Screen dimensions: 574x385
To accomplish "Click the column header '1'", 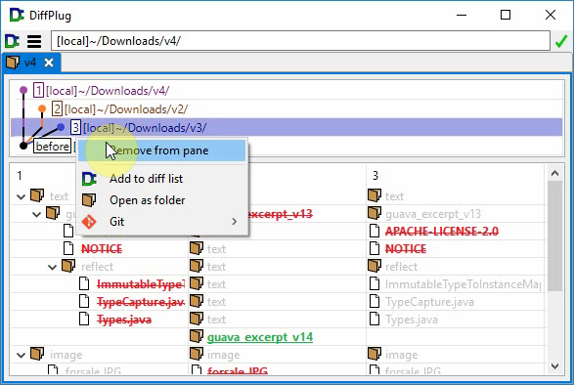I will pos(20,176).
